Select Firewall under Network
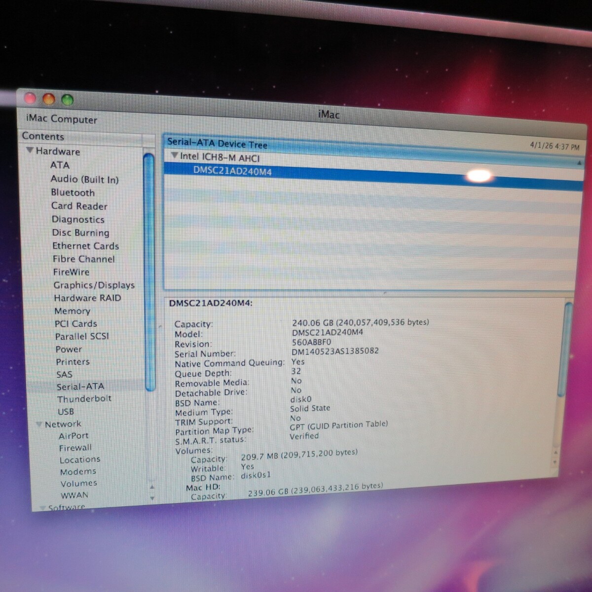 click(x=75, y=448)
